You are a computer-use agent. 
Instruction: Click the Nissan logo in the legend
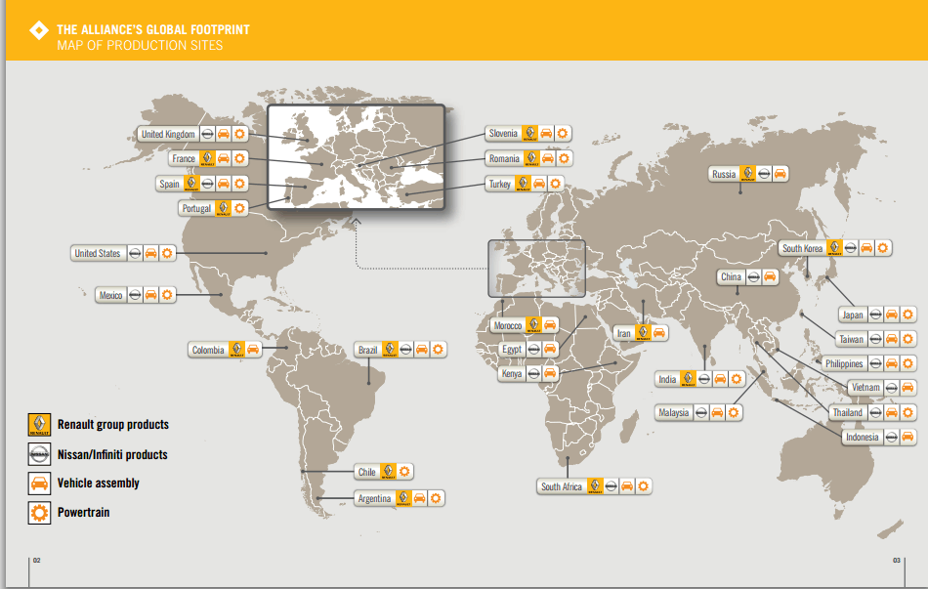[40, 454]
